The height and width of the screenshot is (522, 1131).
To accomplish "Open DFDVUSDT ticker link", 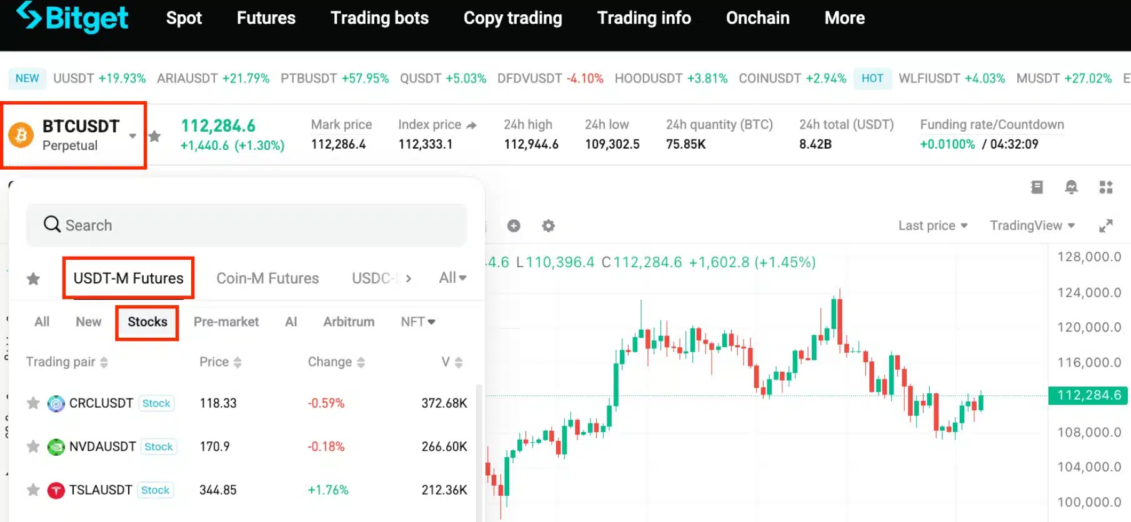I will [x=551, y=79].
